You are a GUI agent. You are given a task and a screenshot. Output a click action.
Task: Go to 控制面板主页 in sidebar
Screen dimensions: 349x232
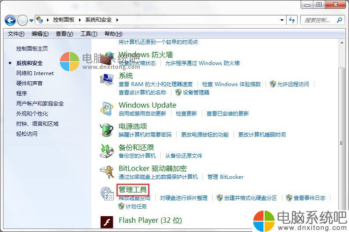(32, 48)
